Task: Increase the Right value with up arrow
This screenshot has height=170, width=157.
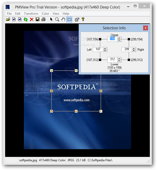Action: (x=134, y=48)
